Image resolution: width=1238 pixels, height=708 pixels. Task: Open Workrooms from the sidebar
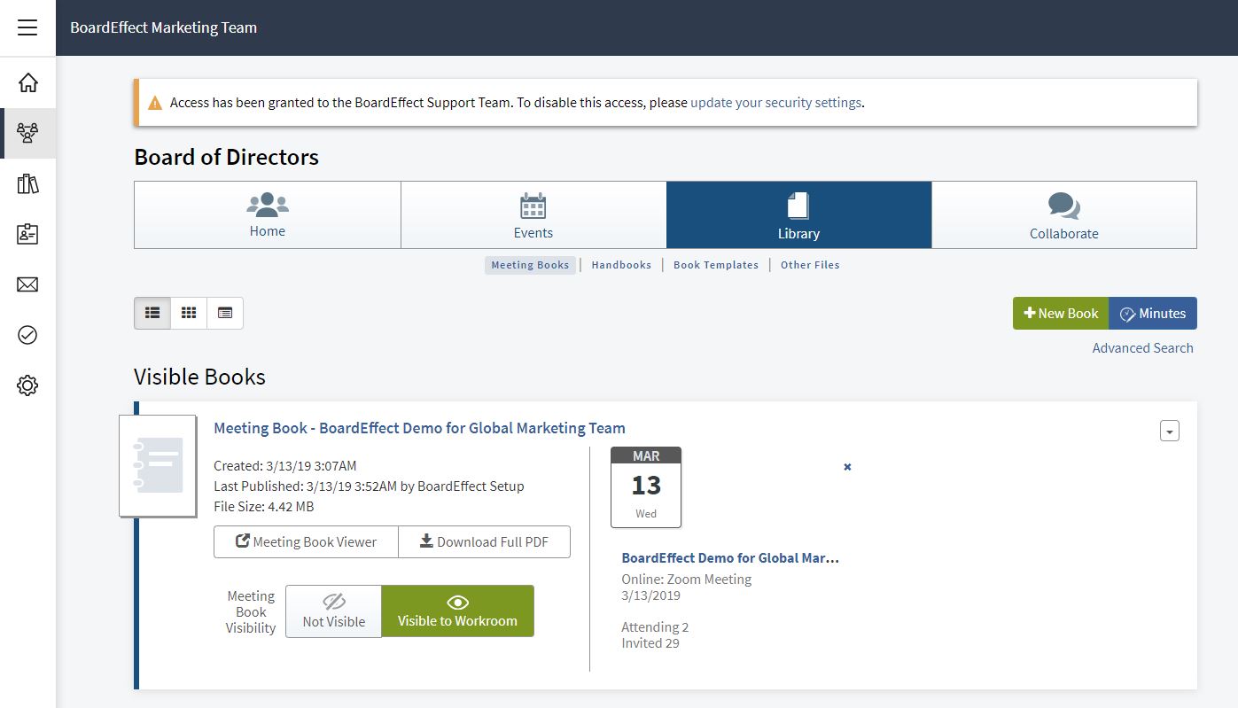[x=27, y=133]
